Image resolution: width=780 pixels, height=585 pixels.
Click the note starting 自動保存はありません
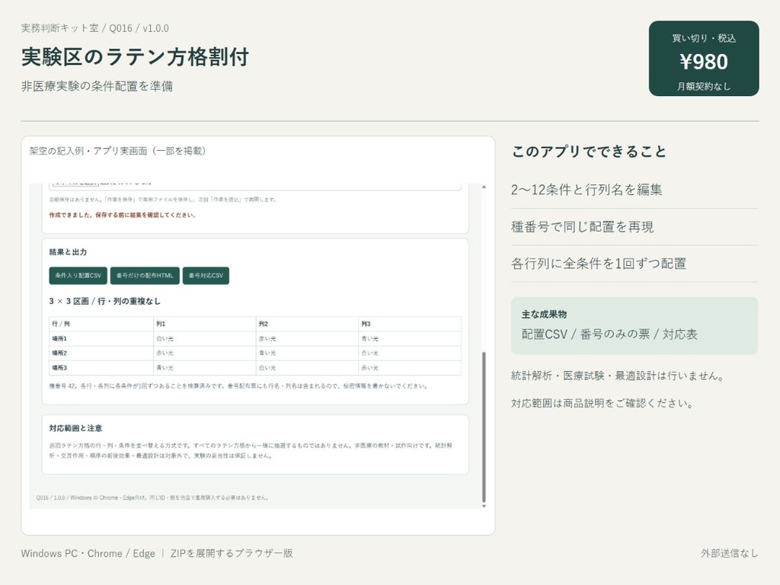163,200
